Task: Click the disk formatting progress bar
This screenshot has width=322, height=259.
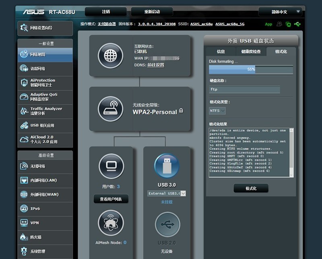Action: 251,70
